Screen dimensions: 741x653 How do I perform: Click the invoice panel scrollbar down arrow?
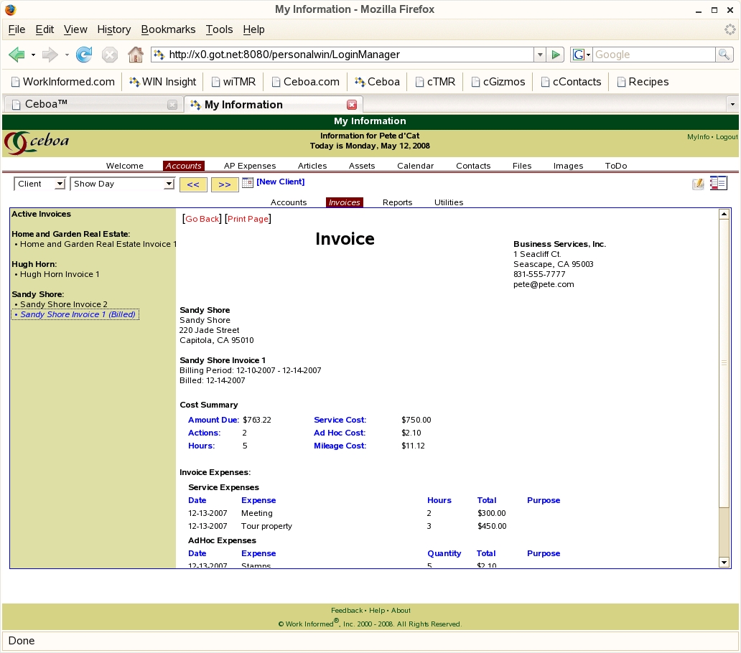(724, 563)
